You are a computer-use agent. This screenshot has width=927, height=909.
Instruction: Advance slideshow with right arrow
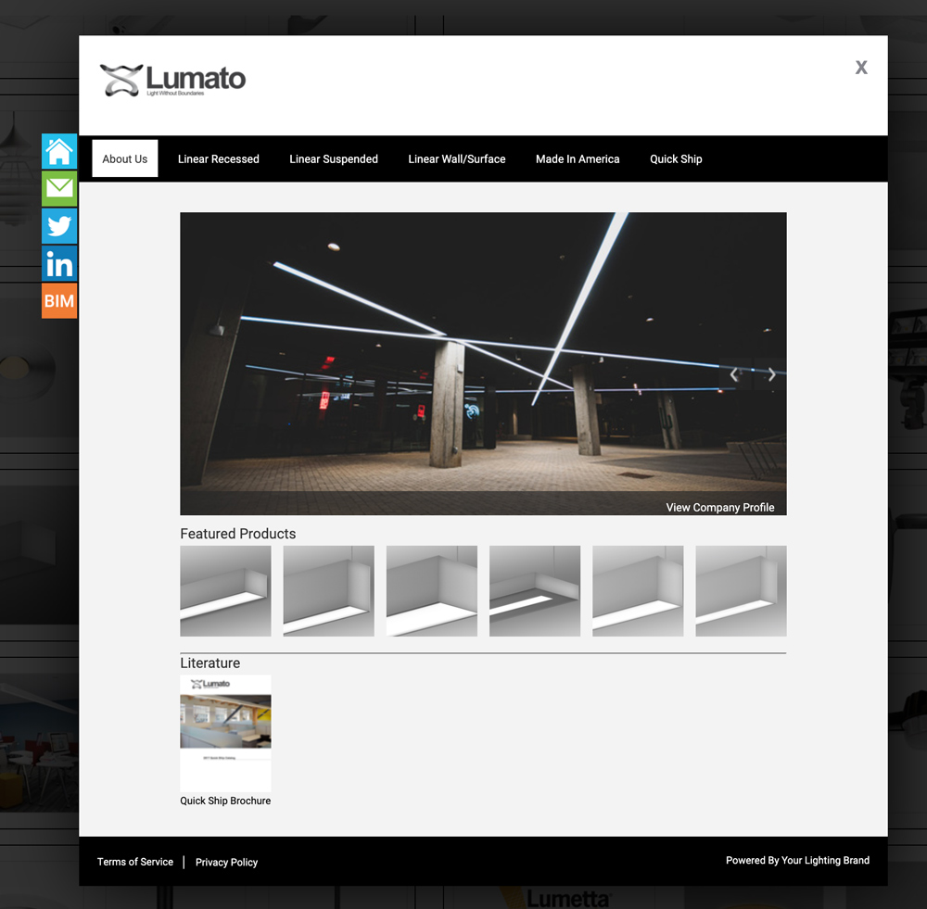click(x=771, y=374)
